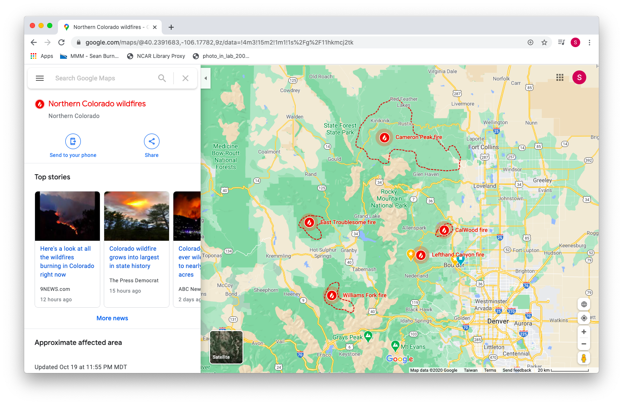Screen dimensions: 623x405
Task: Click the Share icon
Action: click(152, 141)
